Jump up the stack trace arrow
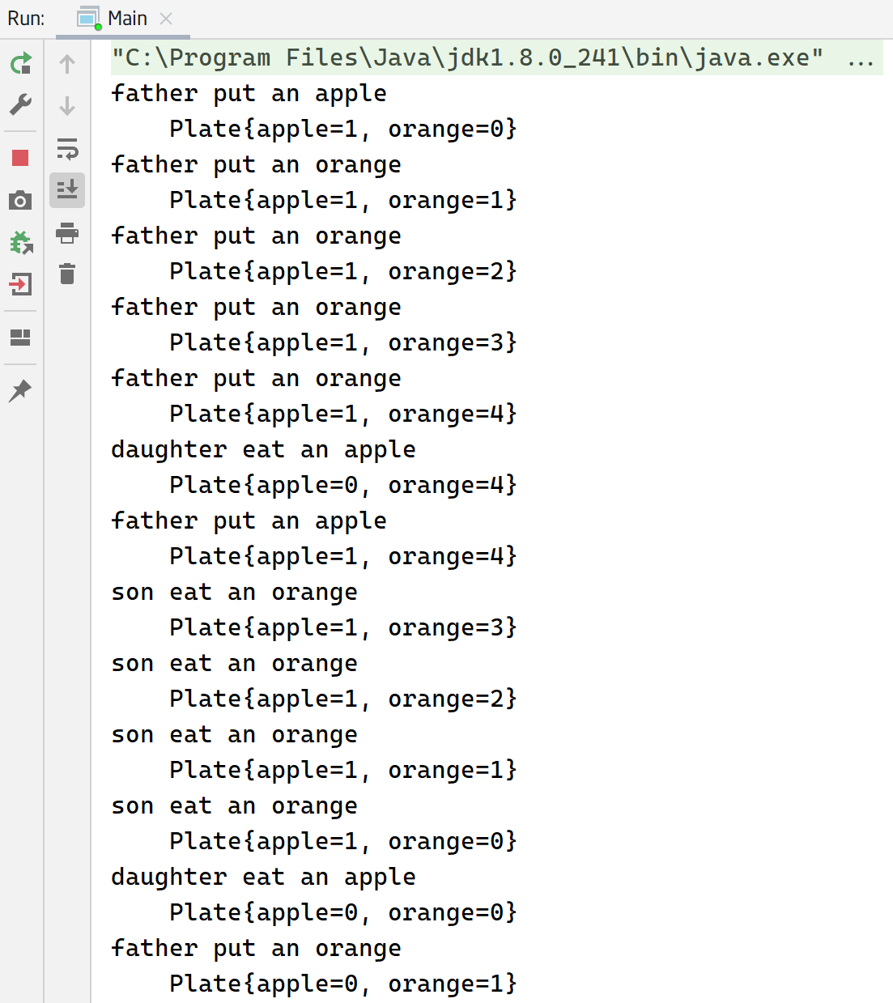Viewport: 893px width, 1003px height. tap(67, 64)
